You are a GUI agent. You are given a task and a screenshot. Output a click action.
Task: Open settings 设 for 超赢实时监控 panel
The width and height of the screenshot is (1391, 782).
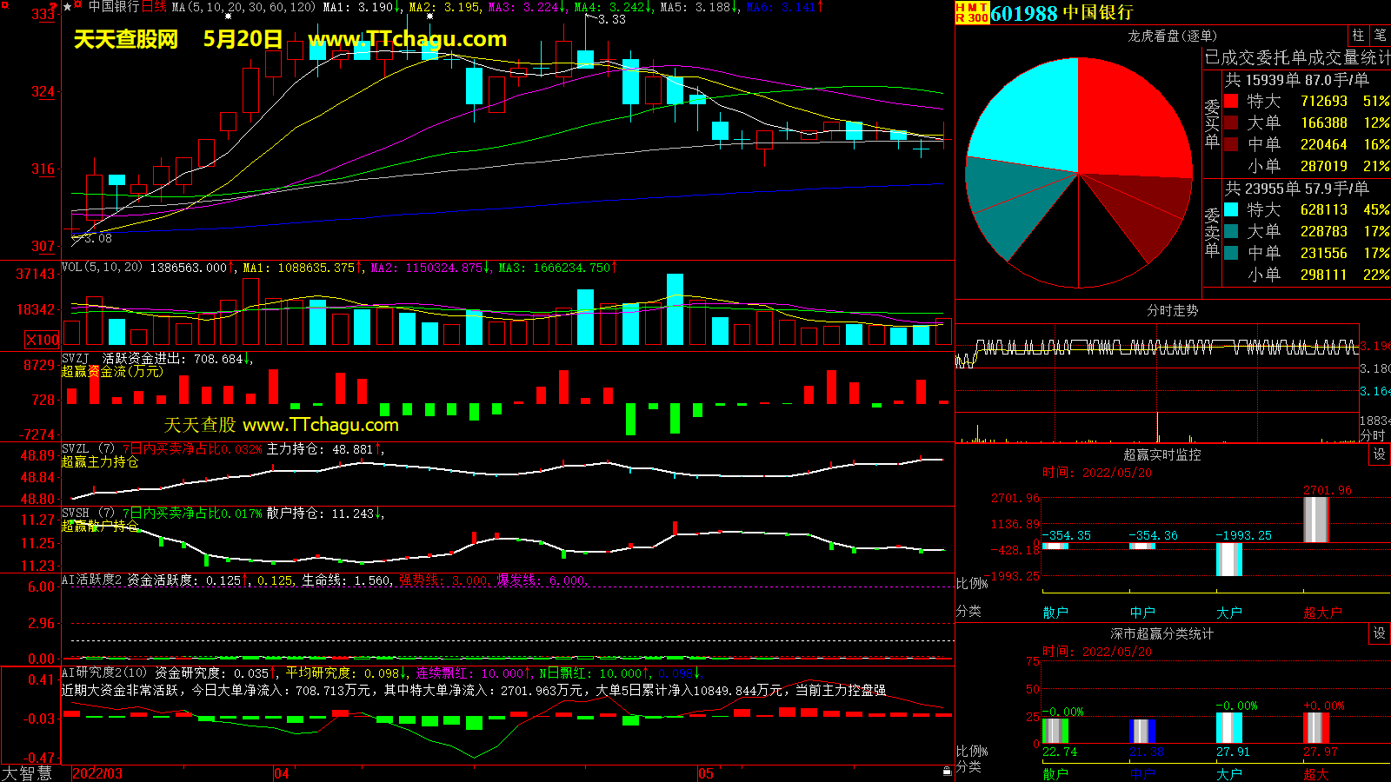(1380, 454)
